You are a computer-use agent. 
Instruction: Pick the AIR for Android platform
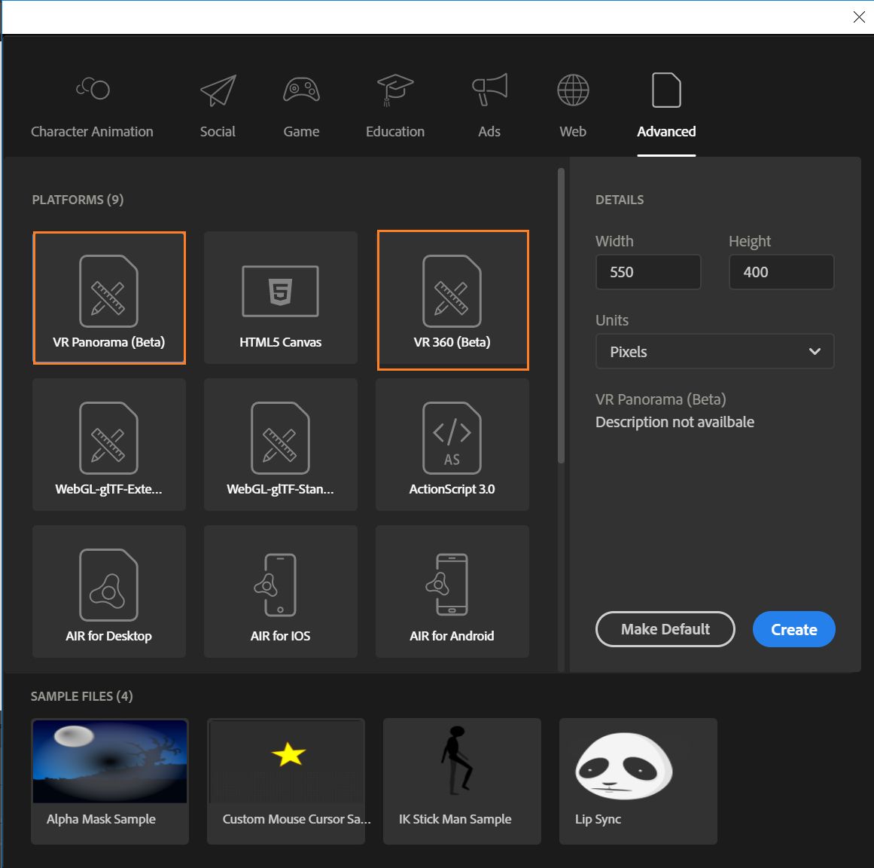coord(452,591)
